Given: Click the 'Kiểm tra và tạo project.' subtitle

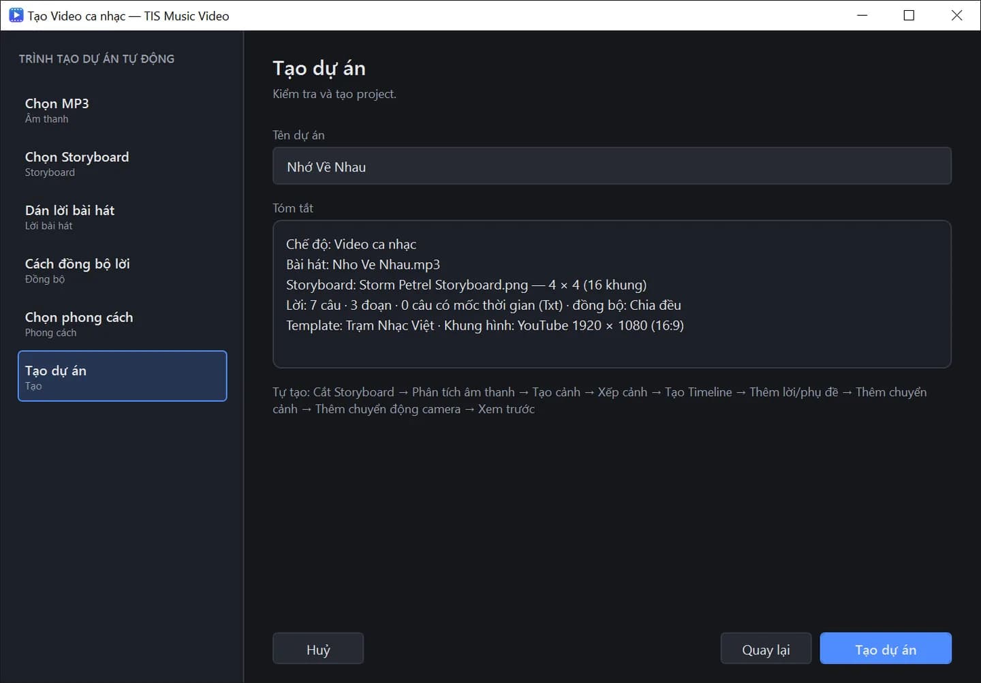Looking at the screenshot, I should (334, 94).
